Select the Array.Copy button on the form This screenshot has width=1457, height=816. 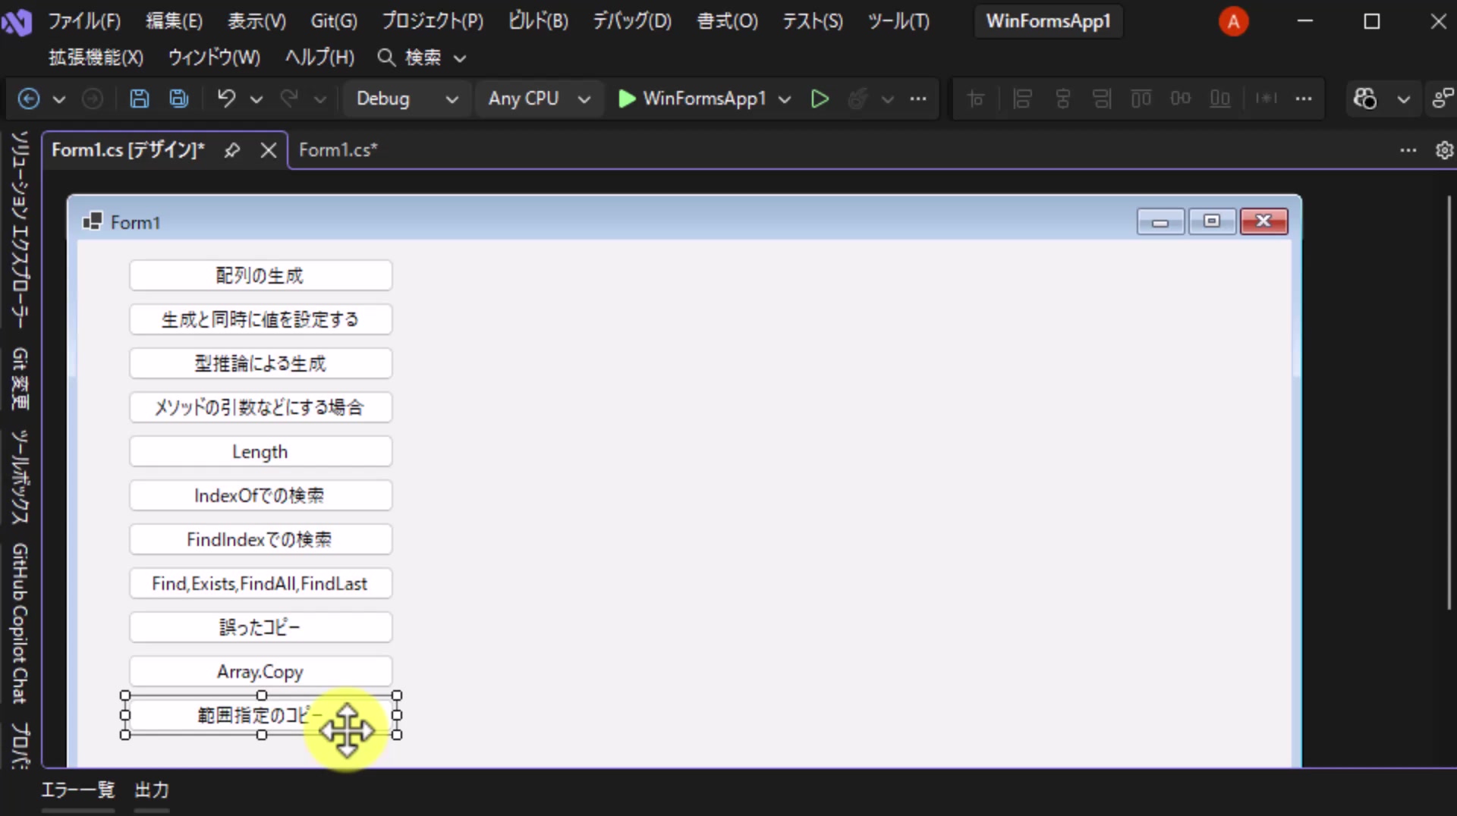point(260,671)
